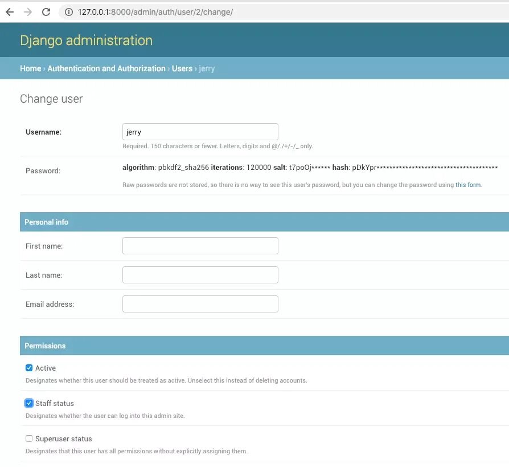
Task: Open the 'this form' password change link
Action: [468, 185]
